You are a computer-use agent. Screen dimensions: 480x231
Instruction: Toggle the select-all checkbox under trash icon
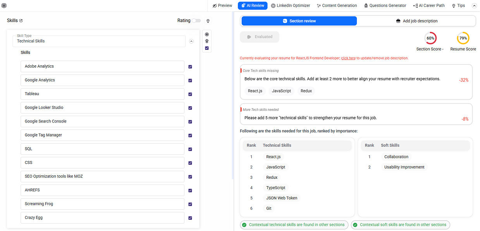[x=207, y=48]
